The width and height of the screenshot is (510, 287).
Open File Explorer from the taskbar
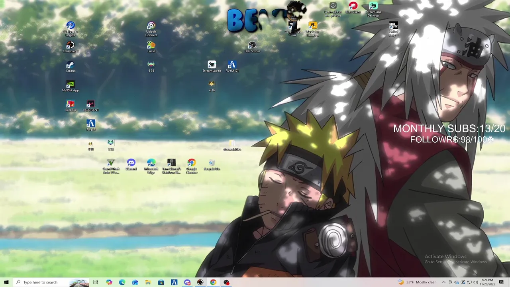point(148,282)
